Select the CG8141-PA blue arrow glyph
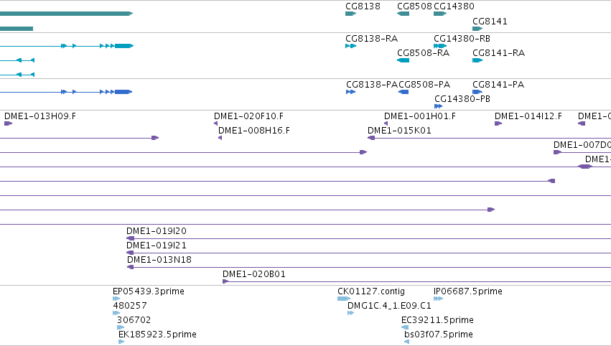The width and height of the screenshot is (611, 346). pyautogui.click(x=477, y=92)
